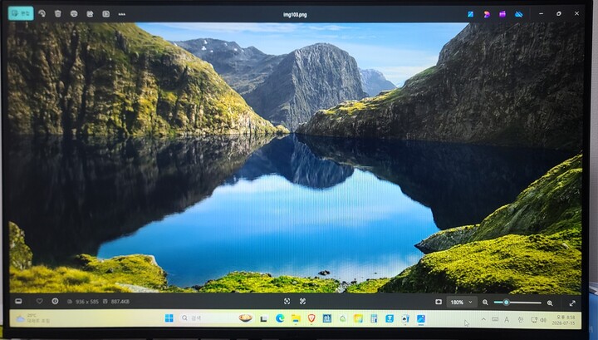Image resolution: width=598 pixels, height=340 pixels.
Task: Adjust the zoom slider handle
Action: click(x=506, y=303)
